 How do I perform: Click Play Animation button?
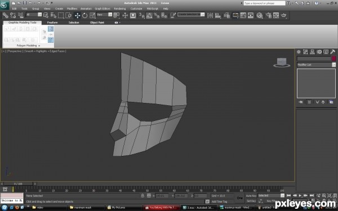coord(300,195)
